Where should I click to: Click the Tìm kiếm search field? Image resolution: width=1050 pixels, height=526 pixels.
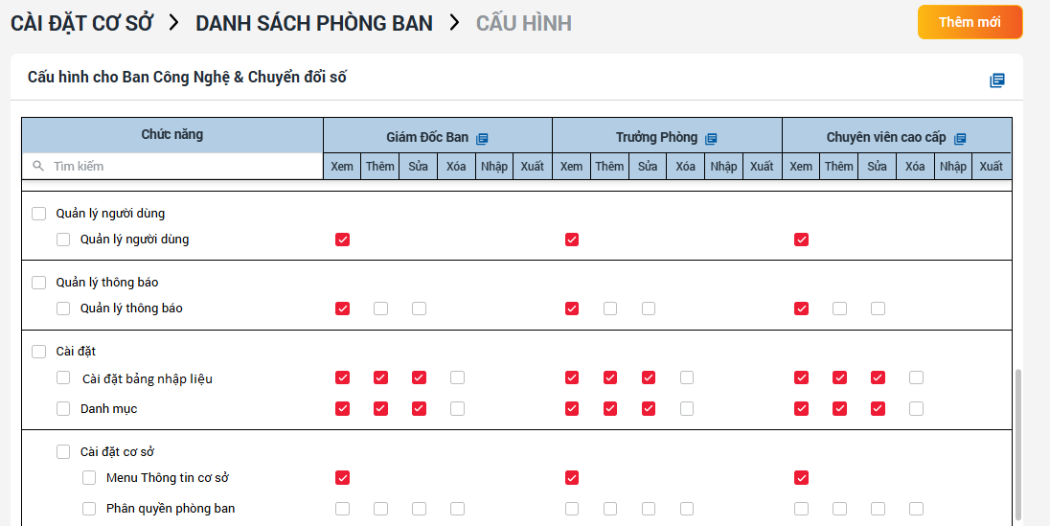182,166
